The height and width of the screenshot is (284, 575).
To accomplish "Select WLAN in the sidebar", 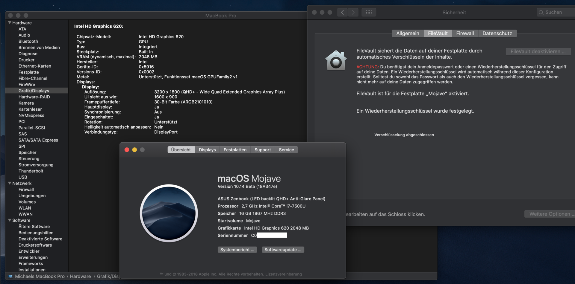I will [25, 208].
